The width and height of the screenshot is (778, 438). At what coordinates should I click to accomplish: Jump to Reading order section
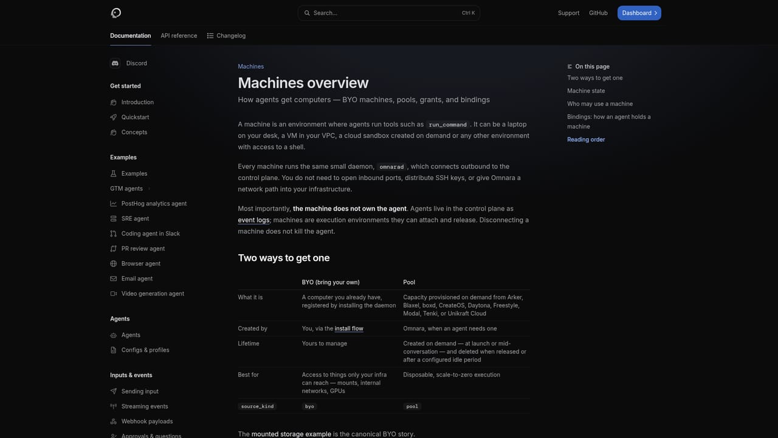click(x=586, y=139)
